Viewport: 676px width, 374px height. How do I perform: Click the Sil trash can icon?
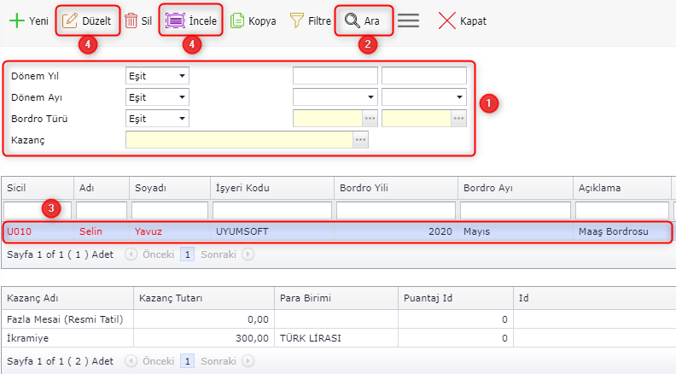[x=132, y=20]
